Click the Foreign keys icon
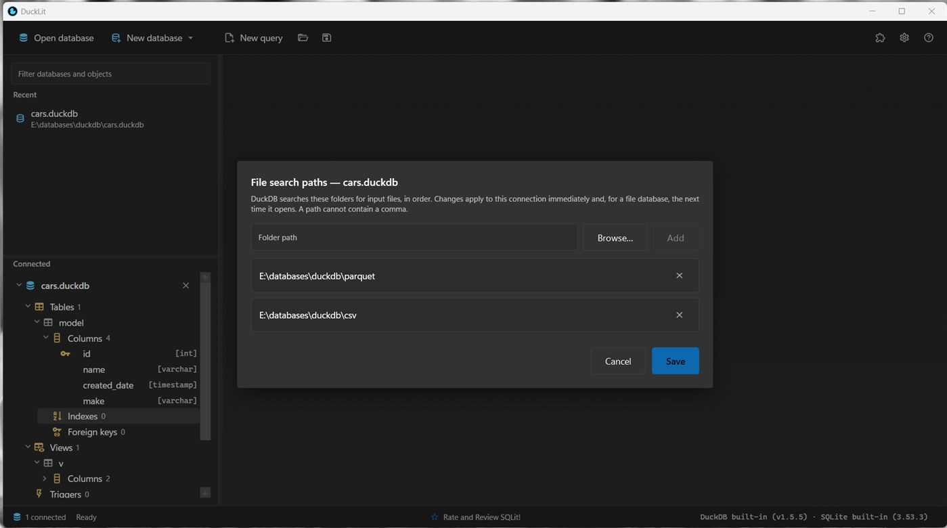 pyautogui.click(x=57, y=432)
